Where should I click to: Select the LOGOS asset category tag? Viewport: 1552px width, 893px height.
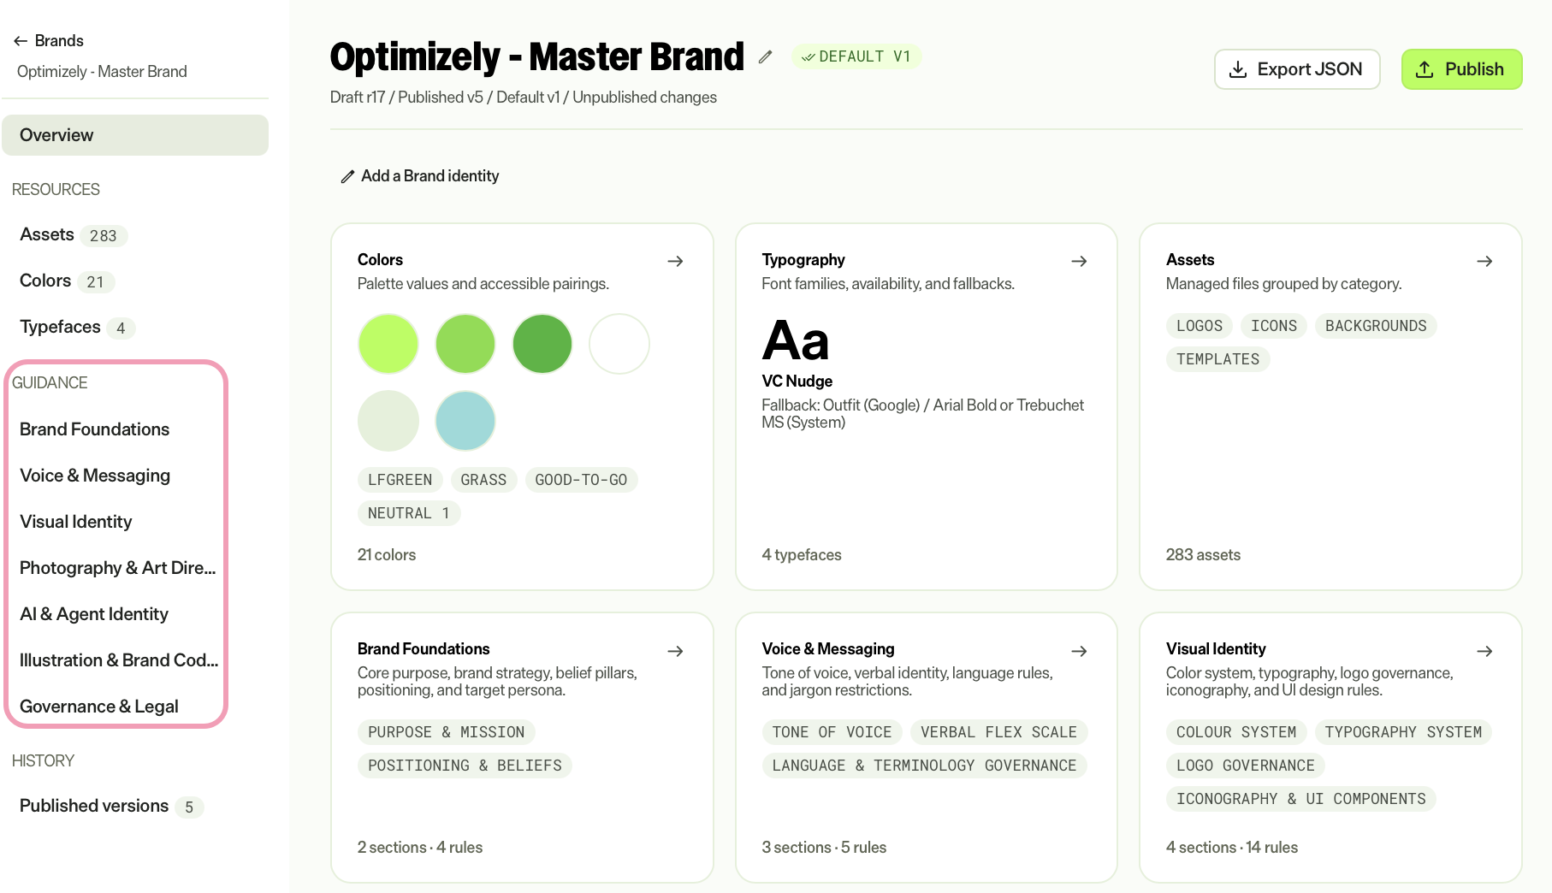click(x=1200, y=326)
